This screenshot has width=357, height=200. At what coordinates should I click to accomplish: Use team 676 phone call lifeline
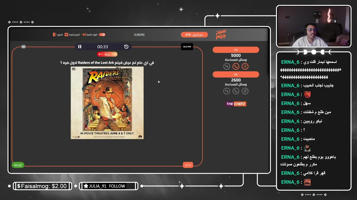click(x=236, y=66)
